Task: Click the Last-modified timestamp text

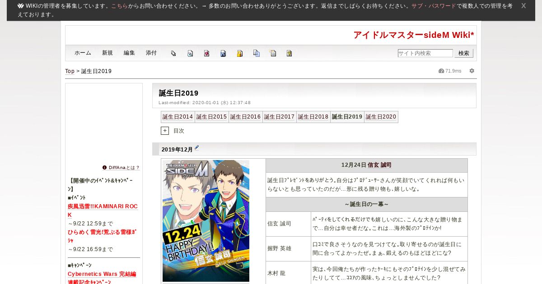Action: 205,103
